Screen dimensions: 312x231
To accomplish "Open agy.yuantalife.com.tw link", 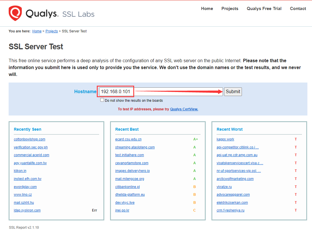I will [30, 163].
